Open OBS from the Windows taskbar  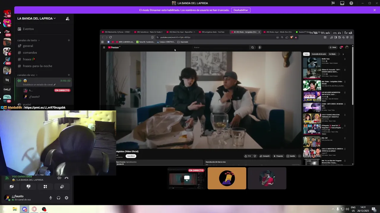[44, 209]
